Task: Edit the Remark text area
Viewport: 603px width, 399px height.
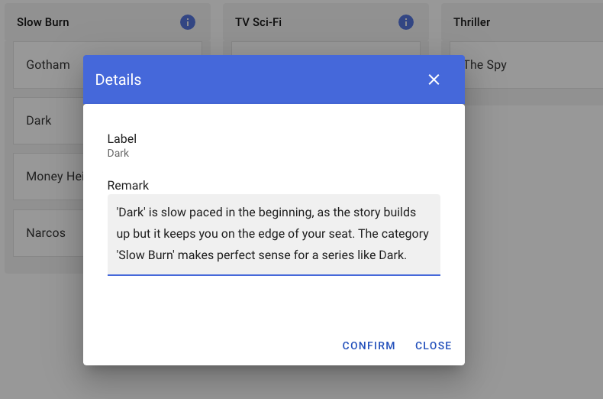Action: pyautogui.click(x=274, y=234)
